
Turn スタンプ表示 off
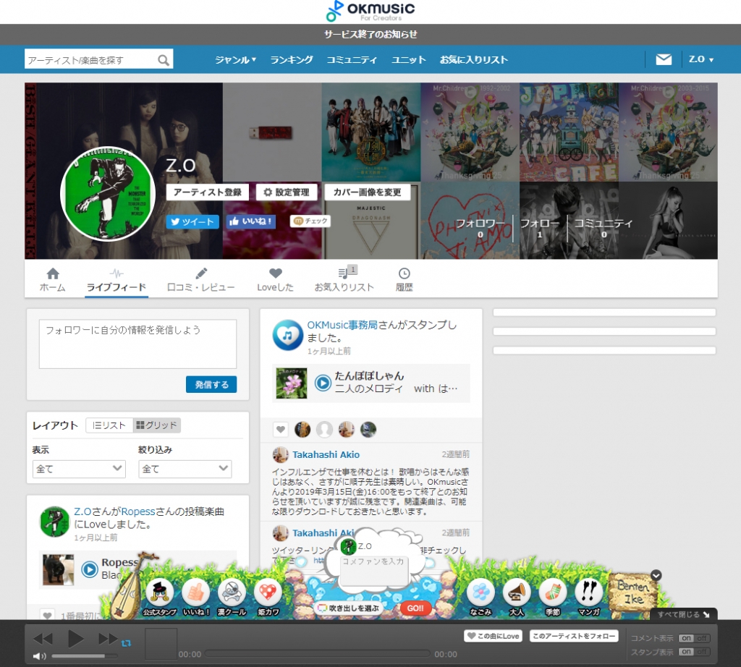(x=702, y=652)
